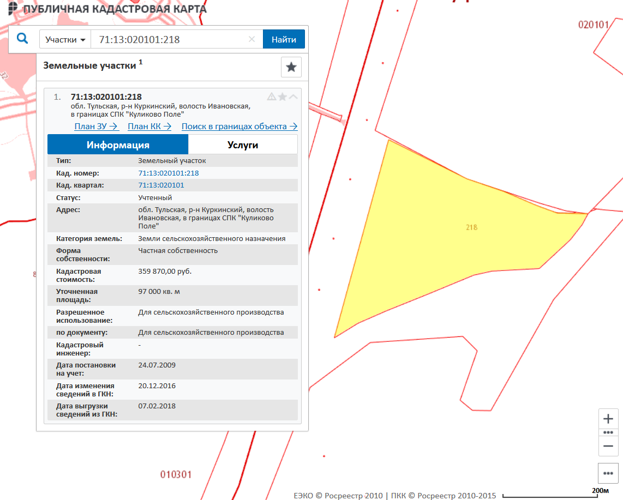The width and height of the screenshot is (623, 500).
Task: Click the favorites star button beside Земельные участки
Action: (x=291, y=67)
